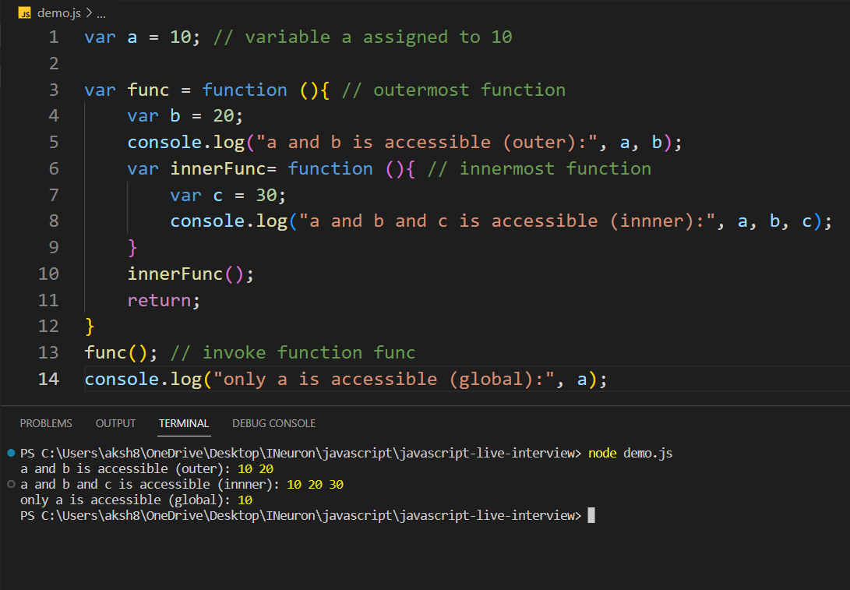
Task: Open the demo.js breadcrumb
Action: pyautogui.click(x=59, y=13)
